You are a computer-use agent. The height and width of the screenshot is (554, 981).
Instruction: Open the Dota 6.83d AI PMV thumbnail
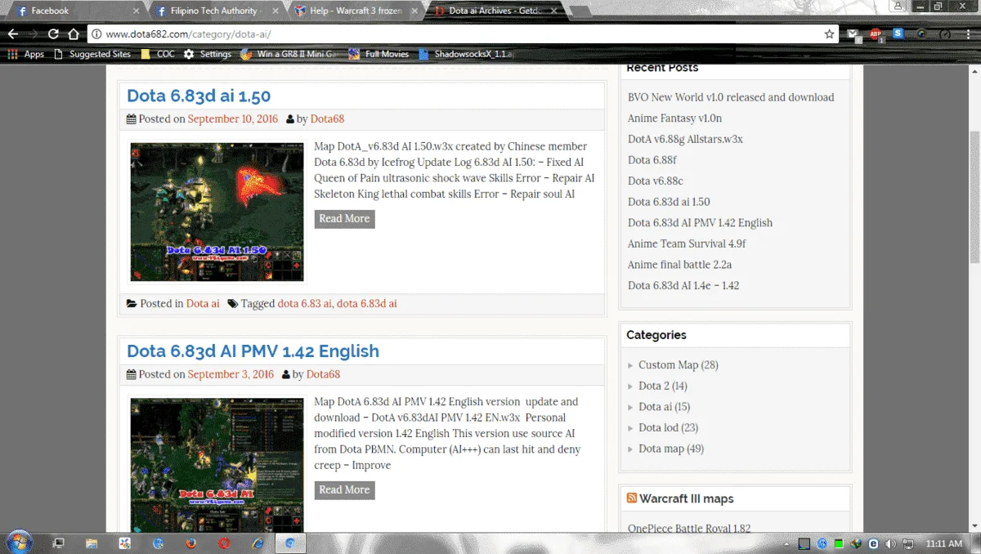pyautogui.click(x=217, y=465)
